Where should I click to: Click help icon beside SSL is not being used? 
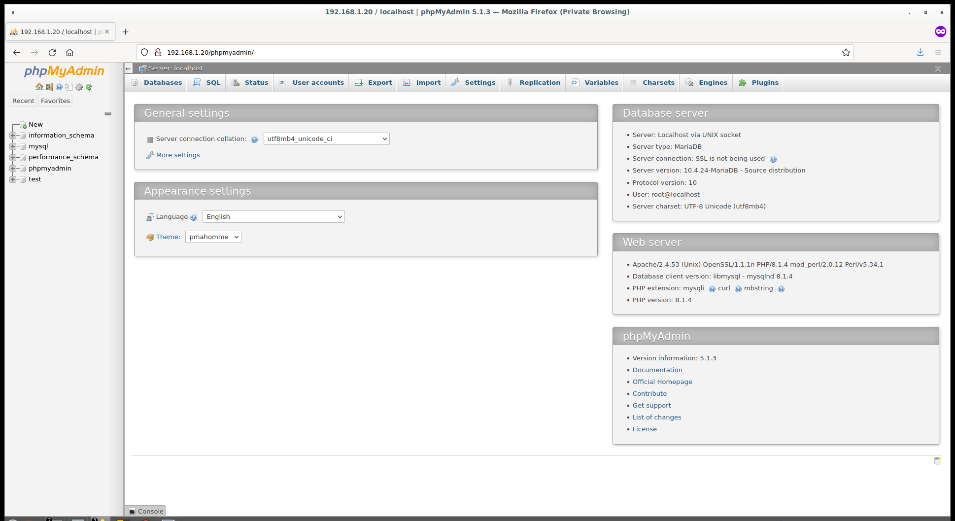(x=773, y=159)
